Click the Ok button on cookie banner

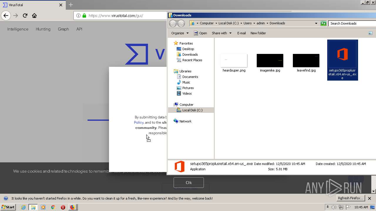pyautogui.click(x=189, y=183)
